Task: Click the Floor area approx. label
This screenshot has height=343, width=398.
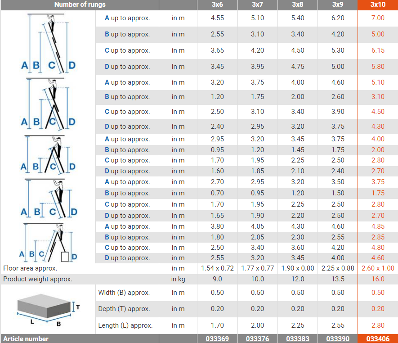Action: tap(30, 268)
